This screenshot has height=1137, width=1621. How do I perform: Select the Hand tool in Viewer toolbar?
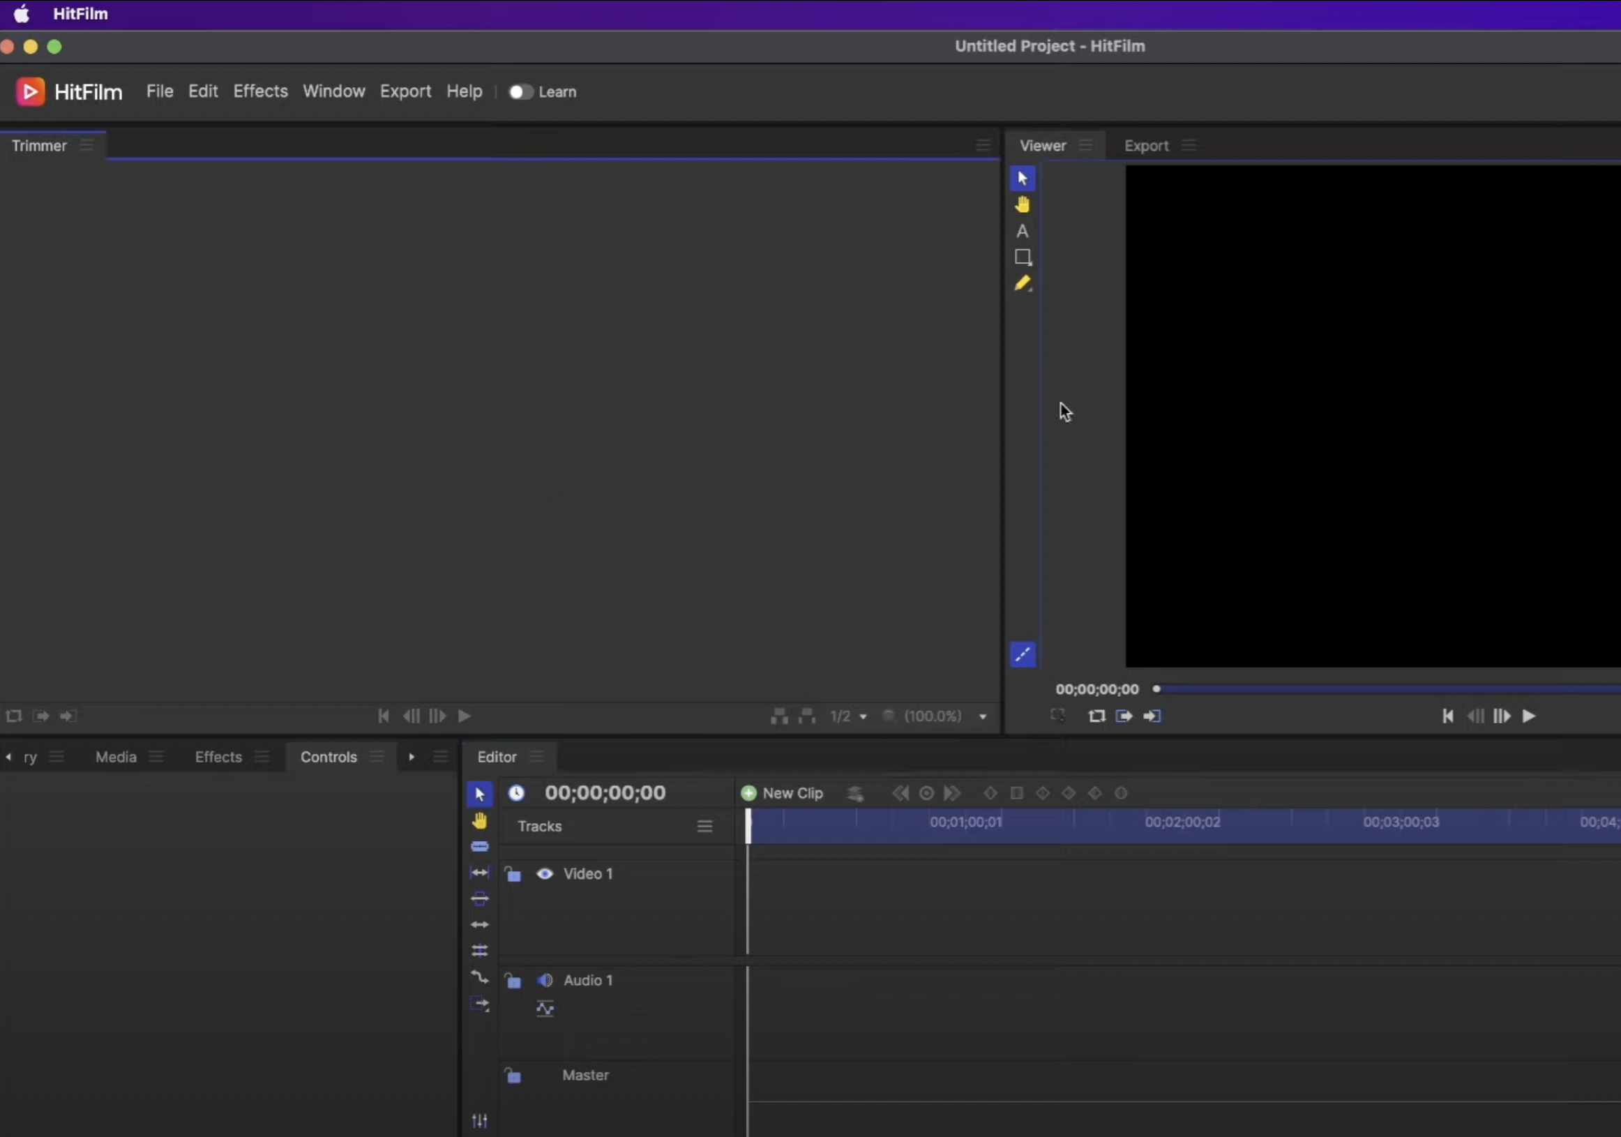[1022, 205]
